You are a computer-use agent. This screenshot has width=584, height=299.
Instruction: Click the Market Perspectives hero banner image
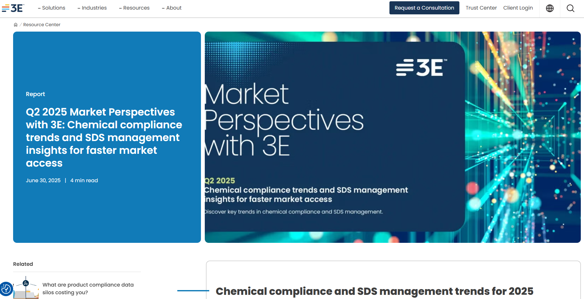(x=393, y=137)
